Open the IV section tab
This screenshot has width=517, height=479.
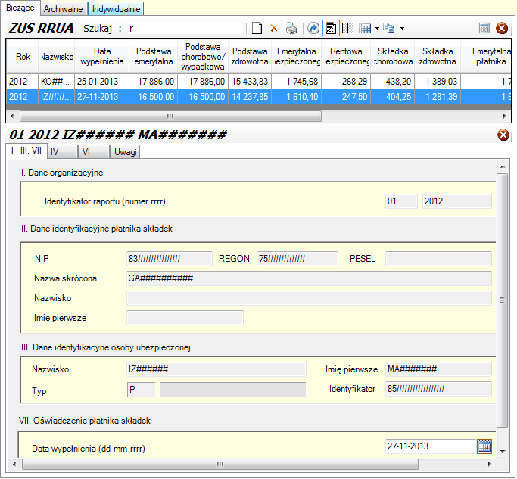pyautogui.click(x=62, y=152)
